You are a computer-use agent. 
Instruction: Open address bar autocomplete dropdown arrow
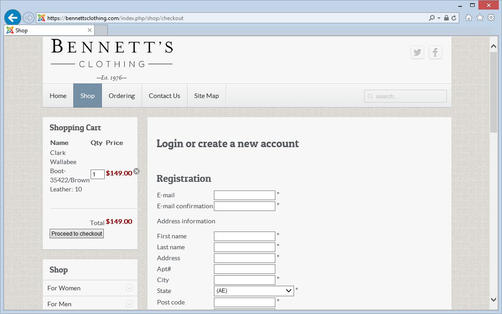(439, 18)
